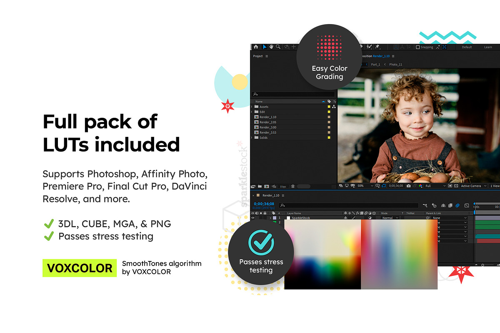Image resolution: width=500 pixels, height=333 pixels.
Task: Click the region of interest icon
Action: click(450, 186)
